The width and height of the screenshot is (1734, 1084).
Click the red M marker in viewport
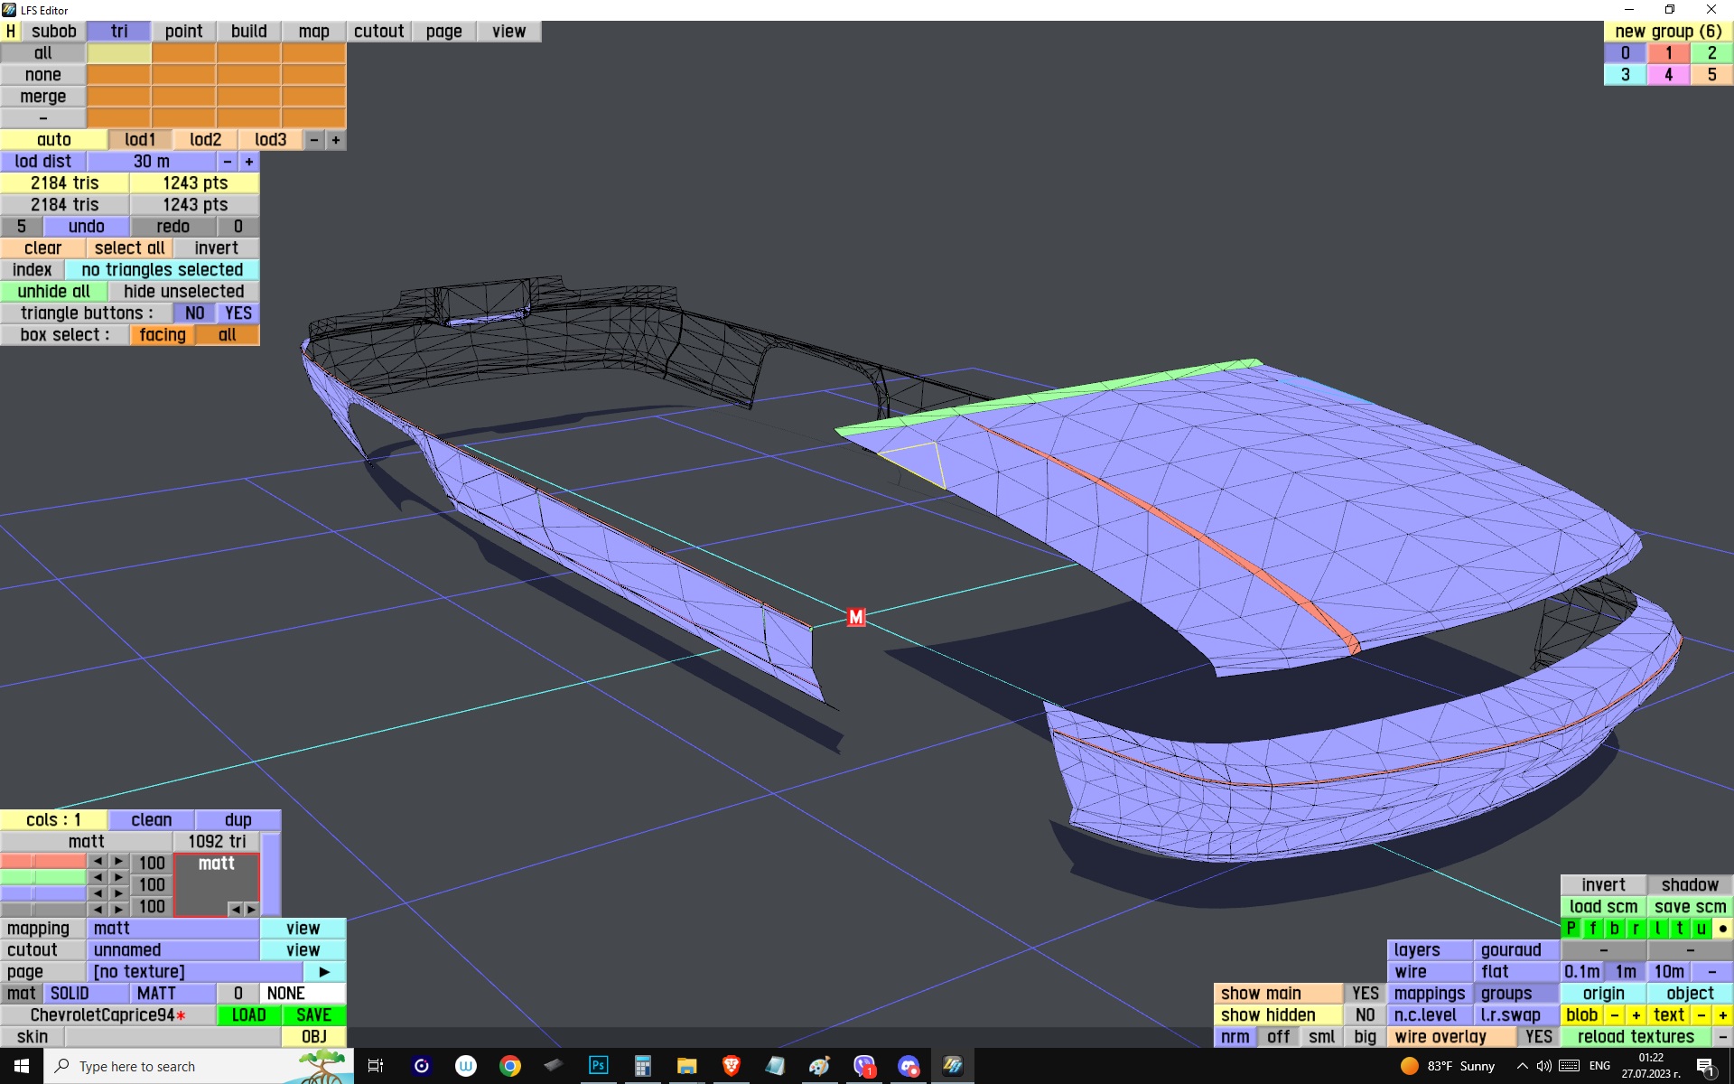[x=855, y=617]
